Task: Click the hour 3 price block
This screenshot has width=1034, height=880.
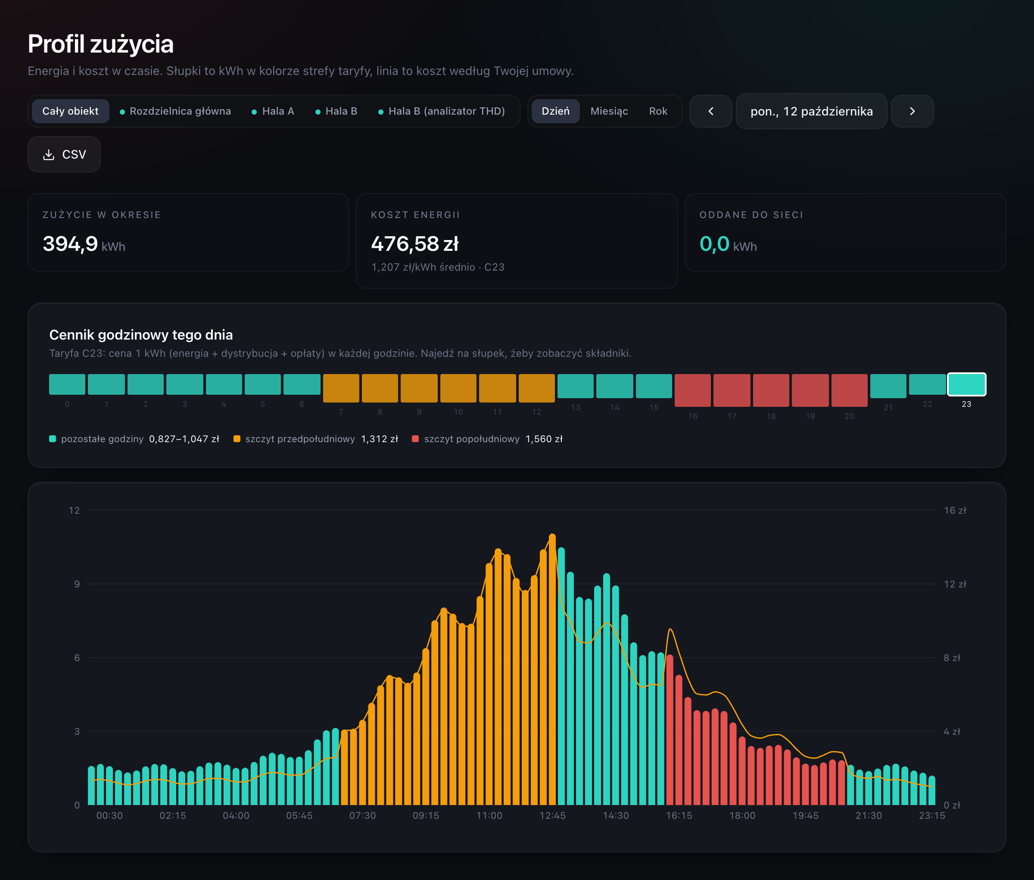Action: (x=184, y=384)
